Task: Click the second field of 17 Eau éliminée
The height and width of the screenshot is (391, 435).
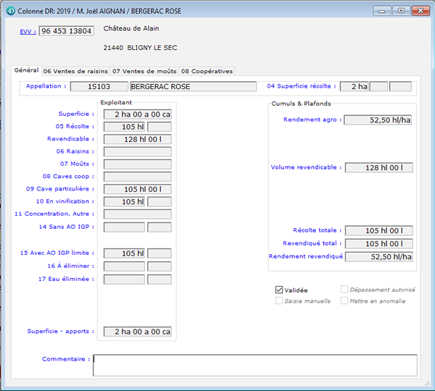Action: tap(159, 279)
